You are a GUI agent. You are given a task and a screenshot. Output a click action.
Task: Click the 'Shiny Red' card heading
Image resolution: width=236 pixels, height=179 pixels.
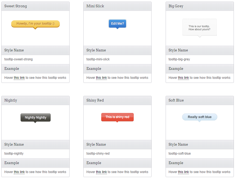click(x=117, y=100)
